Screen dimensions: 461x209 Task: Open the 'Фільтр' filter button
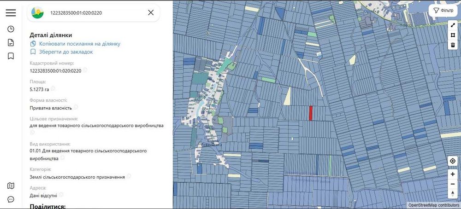pyautogui.click(x=443, y=11)
